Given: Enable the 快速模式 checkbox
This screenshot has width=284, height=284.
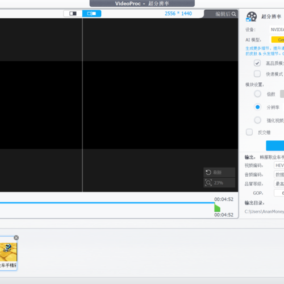Looking at the screenshot, I should click(x=257, y=74).
